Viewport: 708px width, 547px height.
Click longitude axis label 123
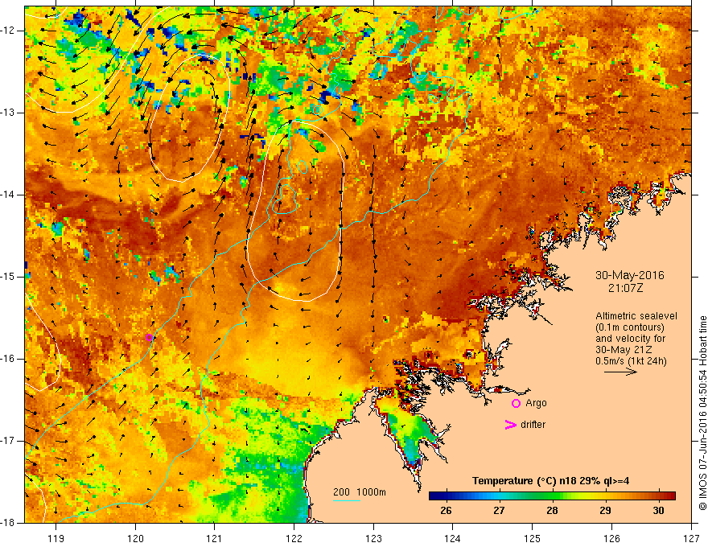[x=373, y=538]
